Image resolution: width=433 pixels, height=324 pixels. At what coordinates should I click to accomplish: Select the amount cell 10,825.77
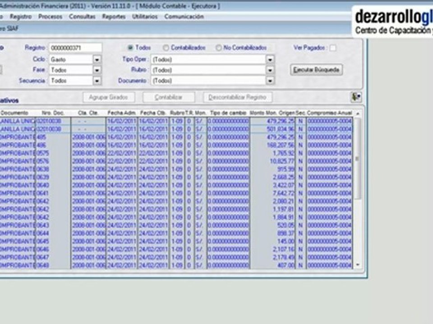coord(272,161)
